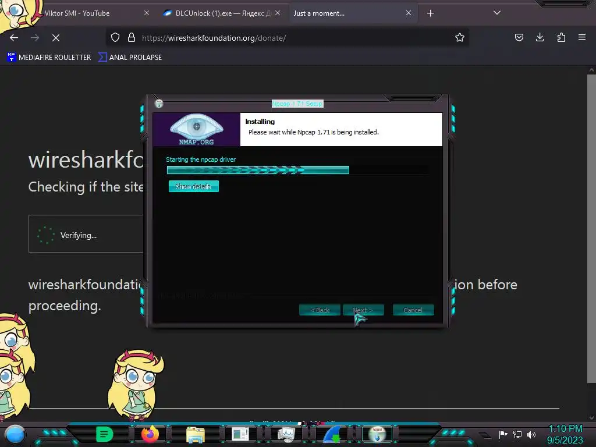Image resolution: width=596 pixels, height=447 pixels.
Task: Click the Back button in installer
Action: [320, 310]
